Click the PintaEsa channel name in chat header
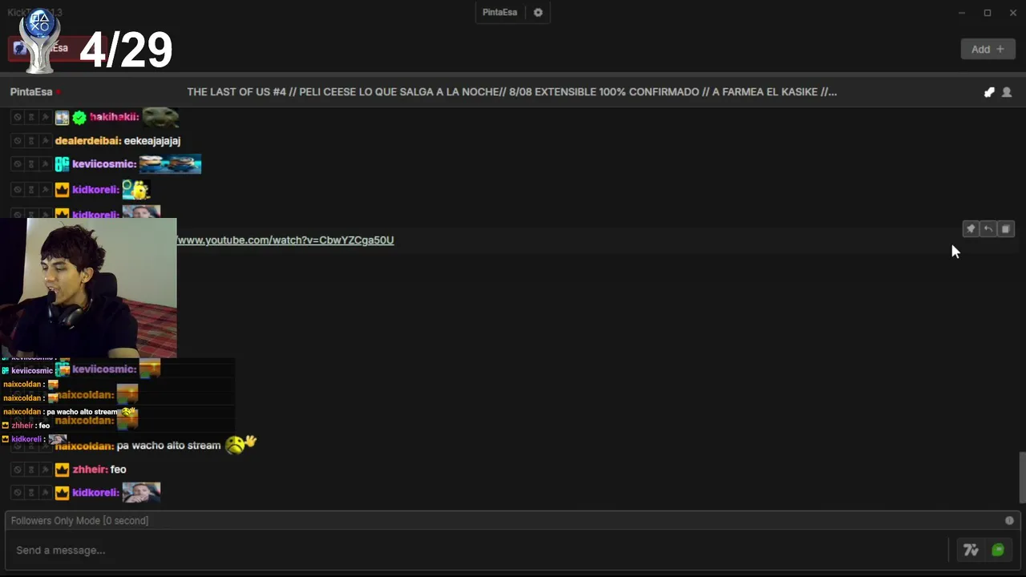 [31, 92]
